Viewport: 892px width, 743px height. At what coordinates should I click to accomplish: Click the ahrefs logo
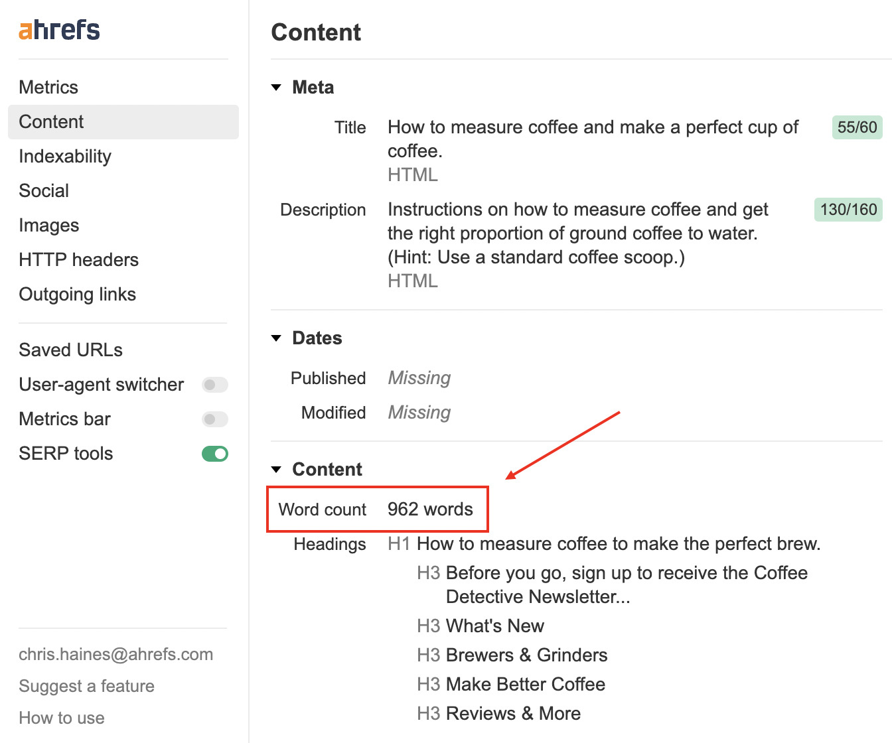[58, 30]
